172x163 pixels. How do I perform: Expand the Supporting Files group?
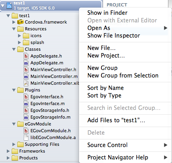coord(14,144)
